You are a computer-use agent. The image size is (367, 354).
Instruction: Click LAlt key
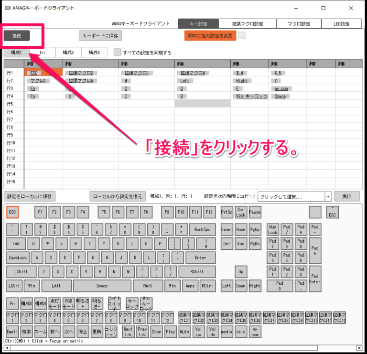pyautogui.click(x=56, y=286)
